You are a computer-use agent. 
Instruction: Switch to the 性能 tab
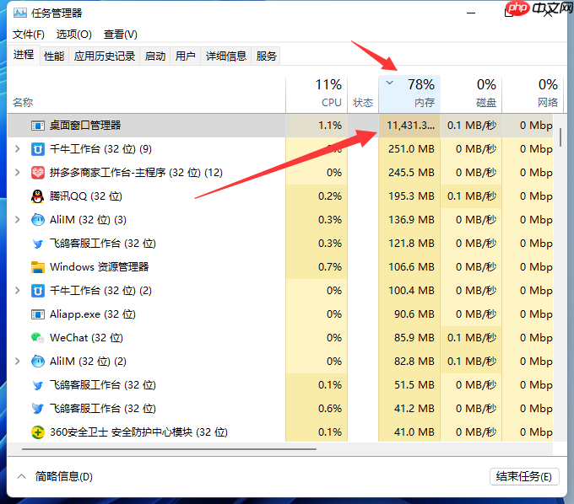[54, 56]
